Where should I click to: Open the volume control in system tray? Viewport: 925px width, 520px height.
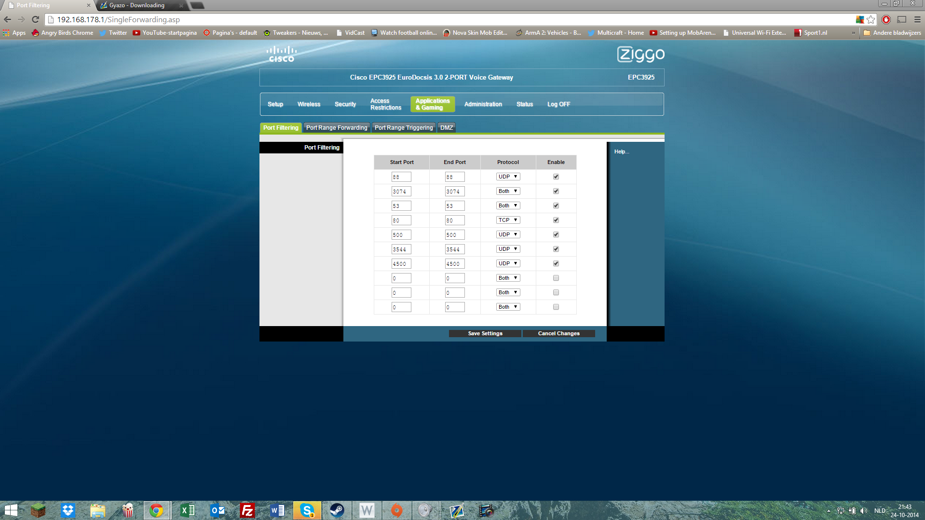pyautogui.click(x=864, y=511)
